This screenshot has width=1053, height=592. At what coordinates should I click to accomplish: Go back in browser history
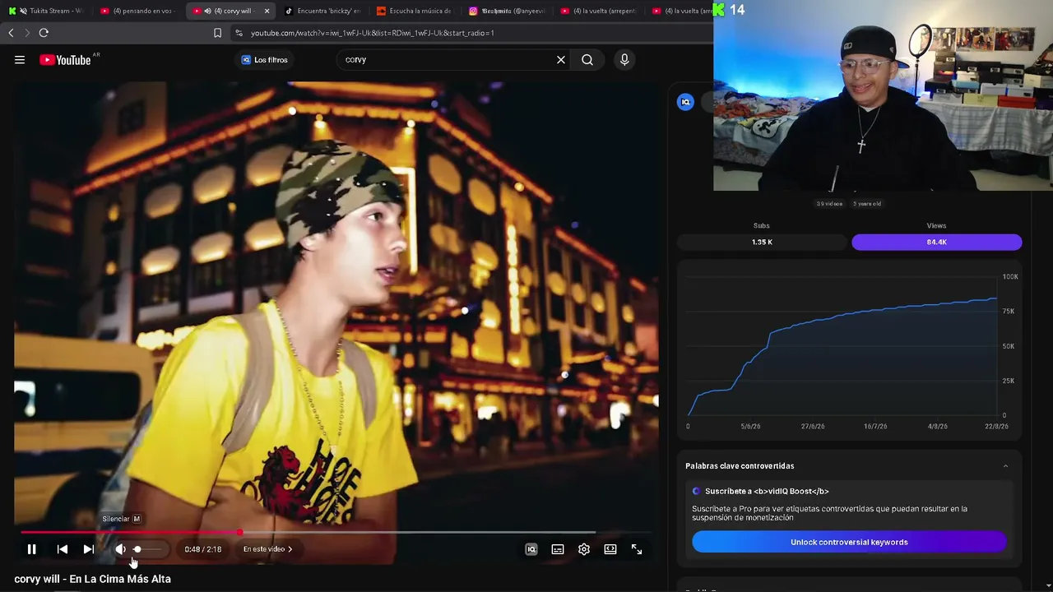[x=11, y=33]
